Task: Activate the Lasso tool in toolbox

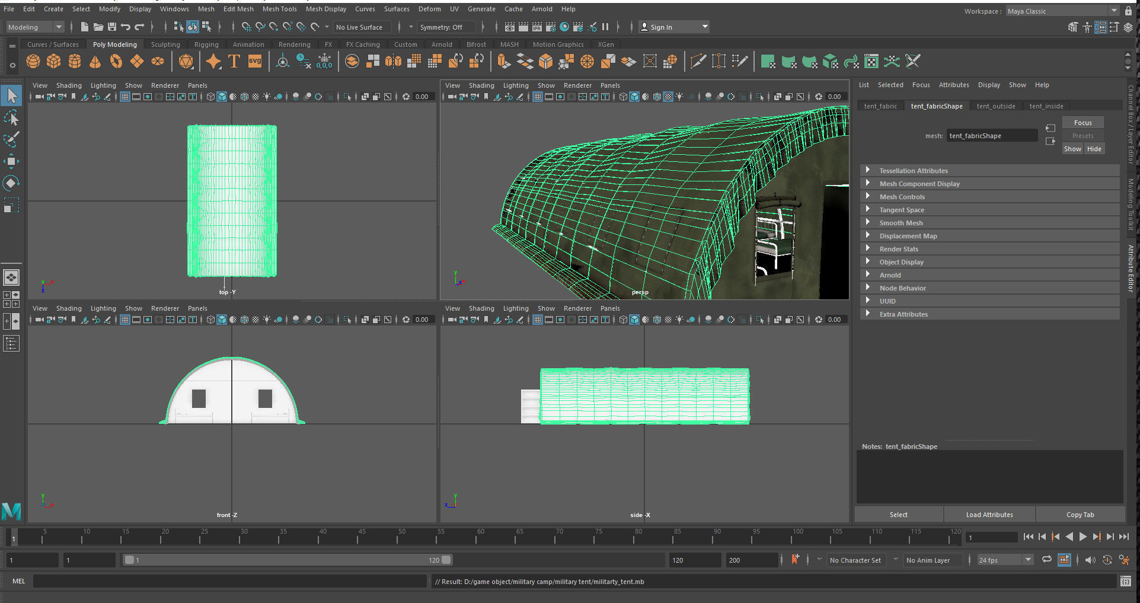Action: pos(11,118)
